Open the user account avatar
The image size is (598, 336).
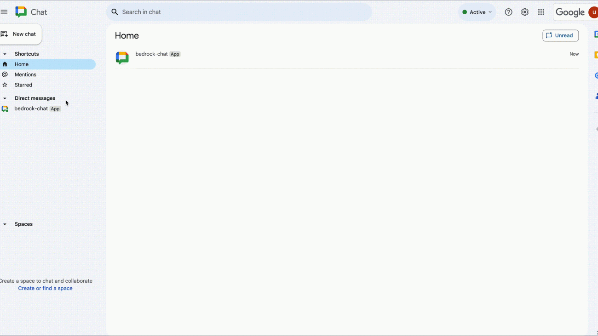click(593, 12)
